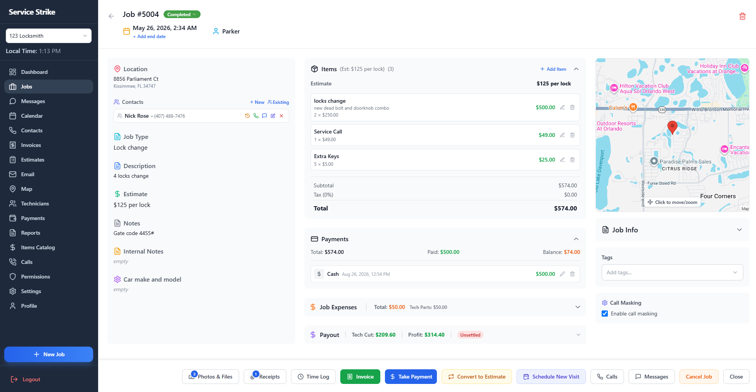View Nick Rose's contact history icon

248,116
